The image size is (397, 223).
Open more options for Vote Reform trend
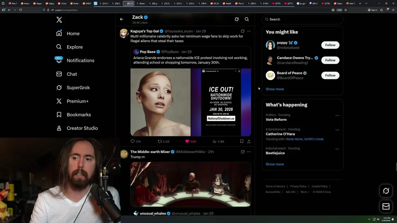(x=337, y=116)
